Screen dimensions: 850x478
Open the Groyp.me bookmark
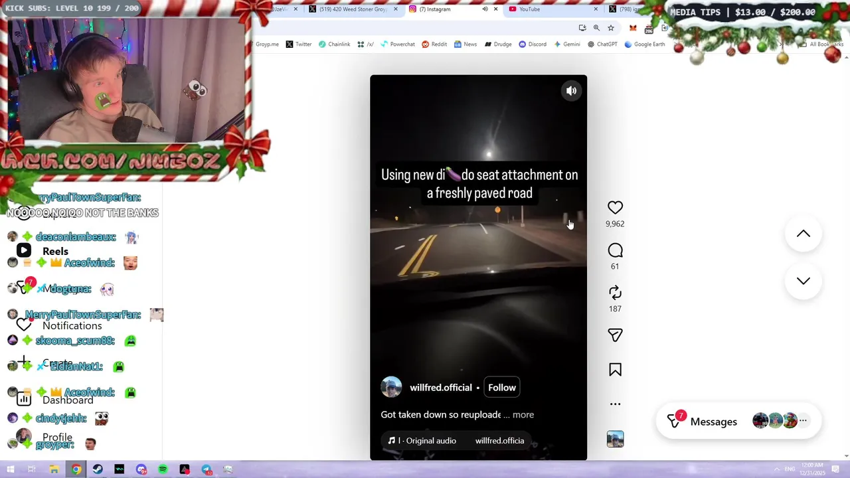tap(267, 44)
